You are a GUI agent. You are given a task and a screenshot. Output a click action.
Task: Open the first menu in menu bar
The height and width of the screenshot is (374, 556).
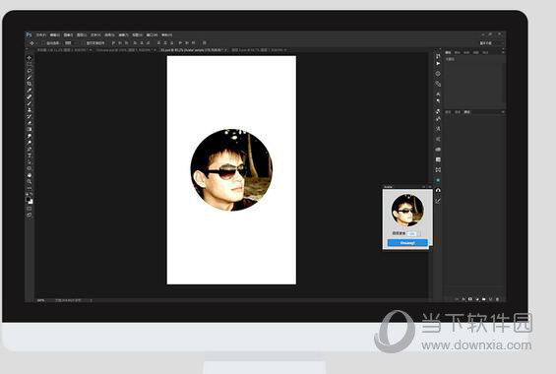point(41,35)
